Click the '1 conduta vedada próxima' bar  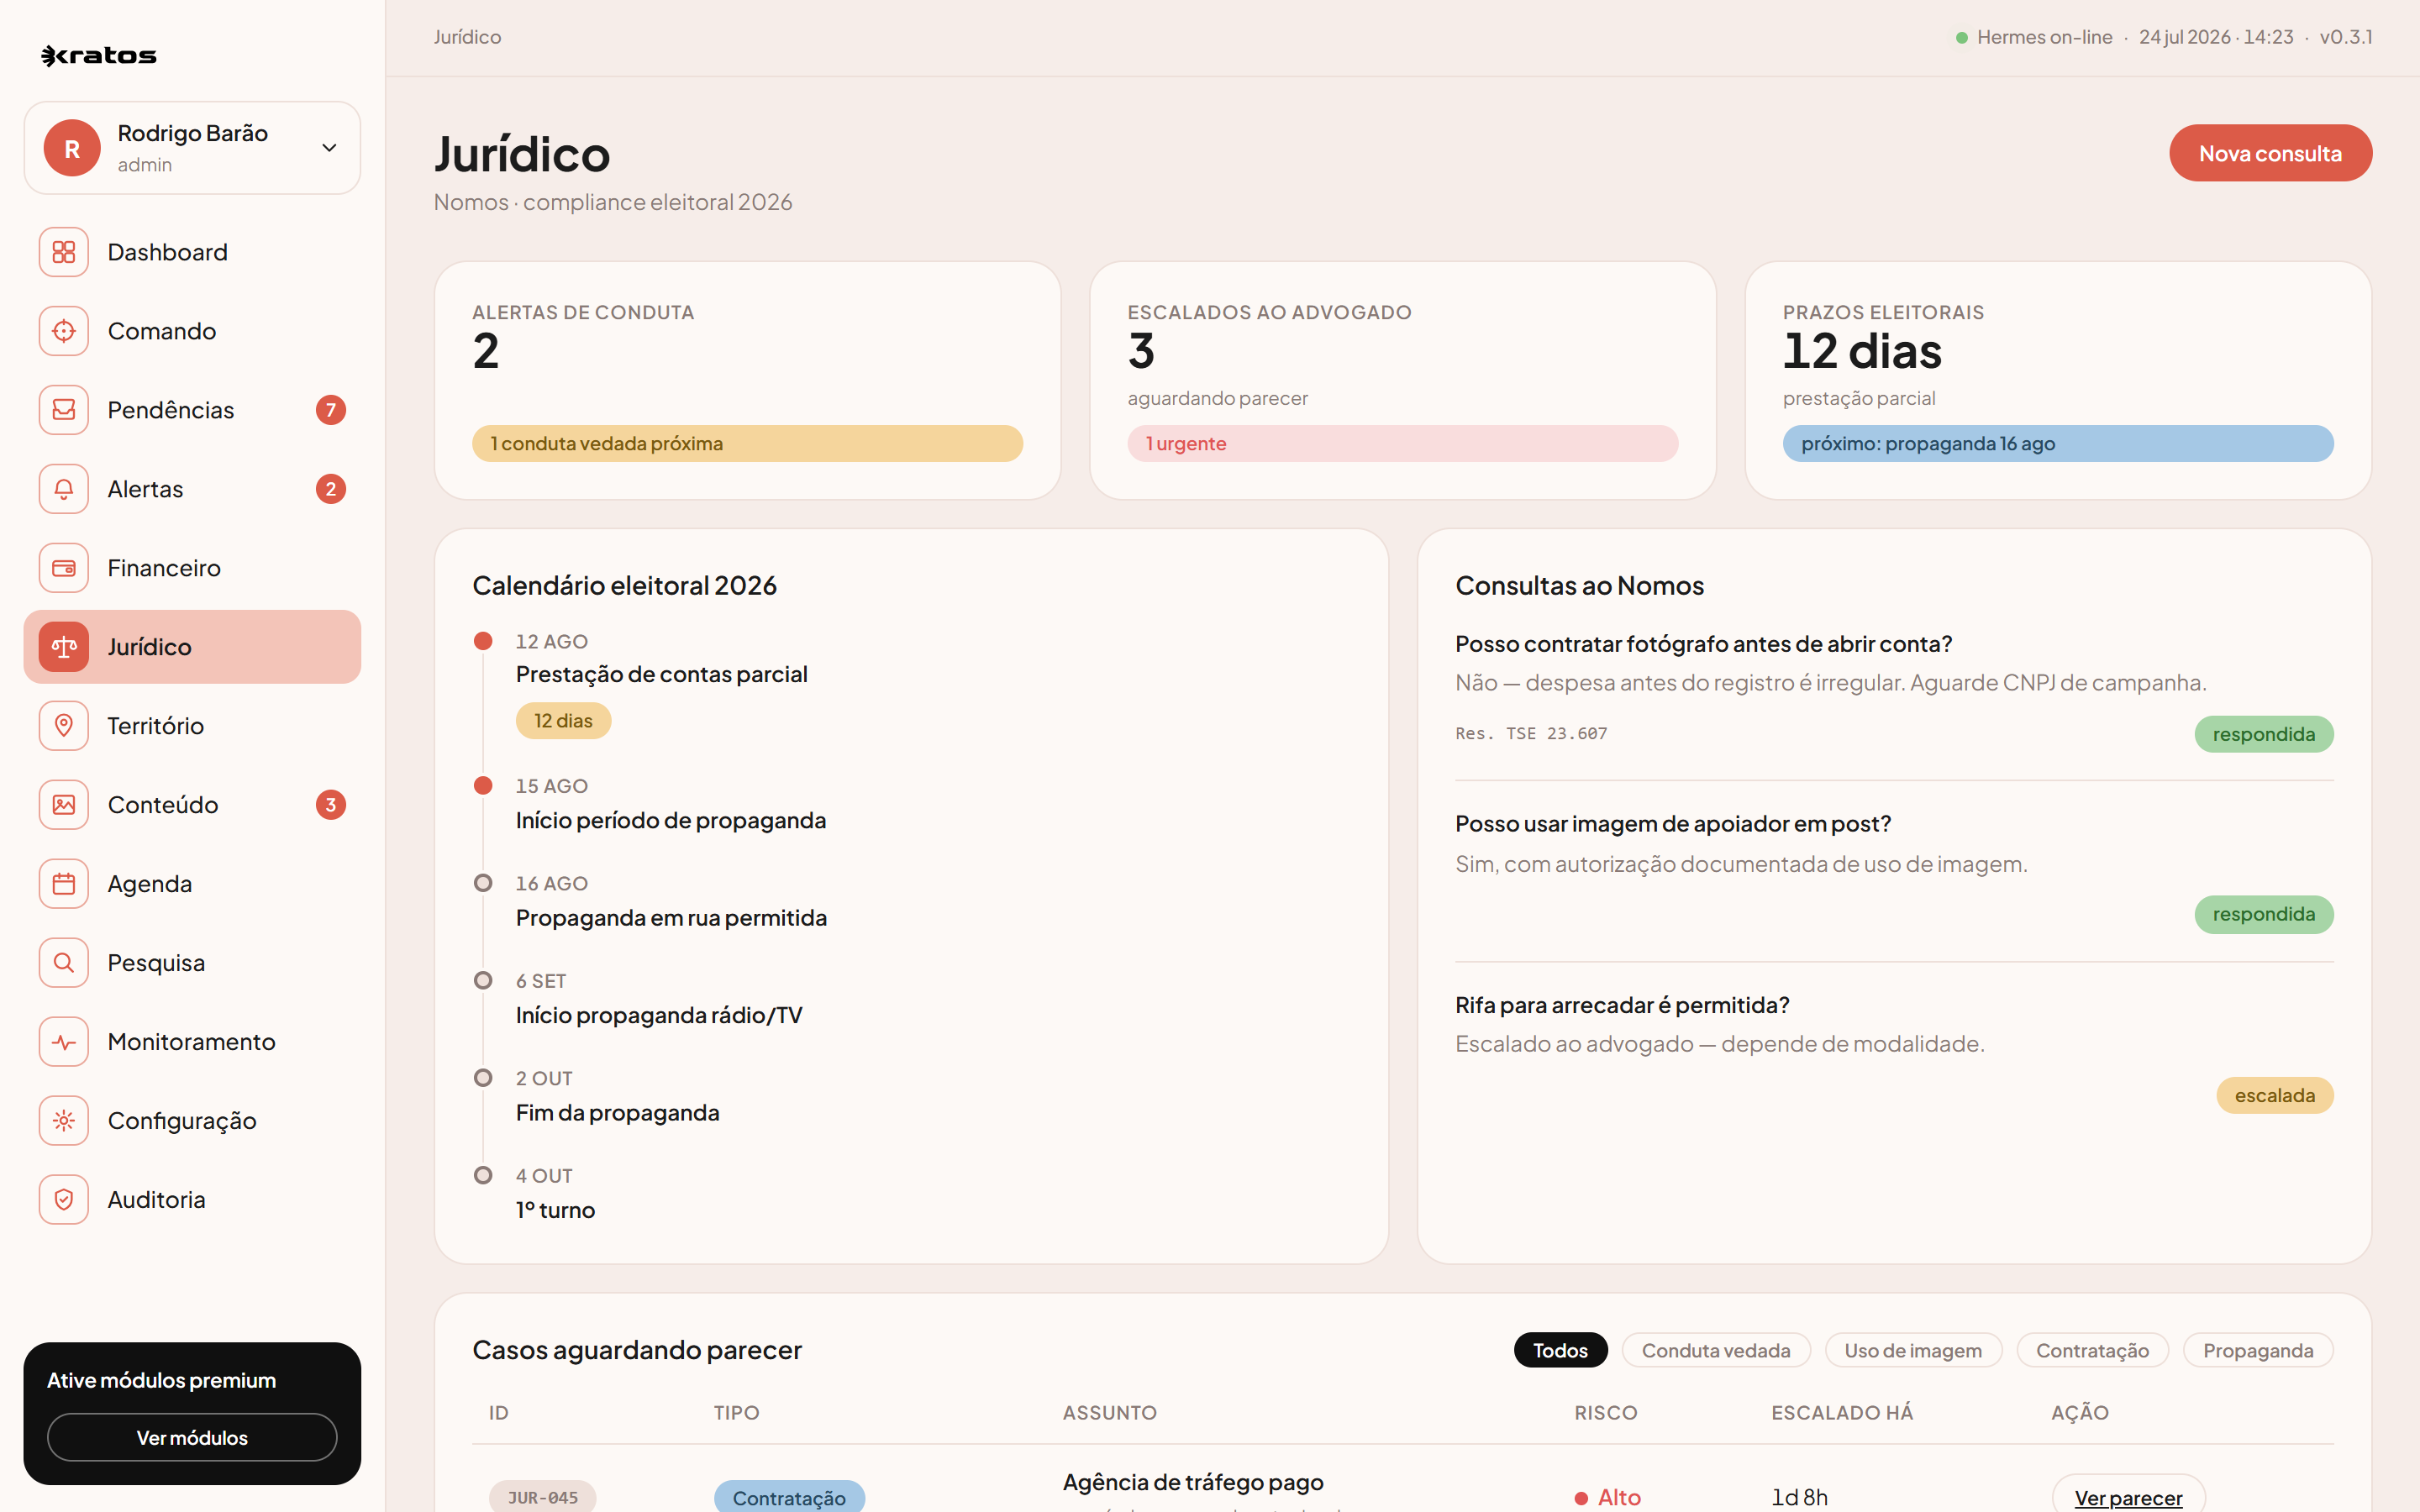[747, 443]
